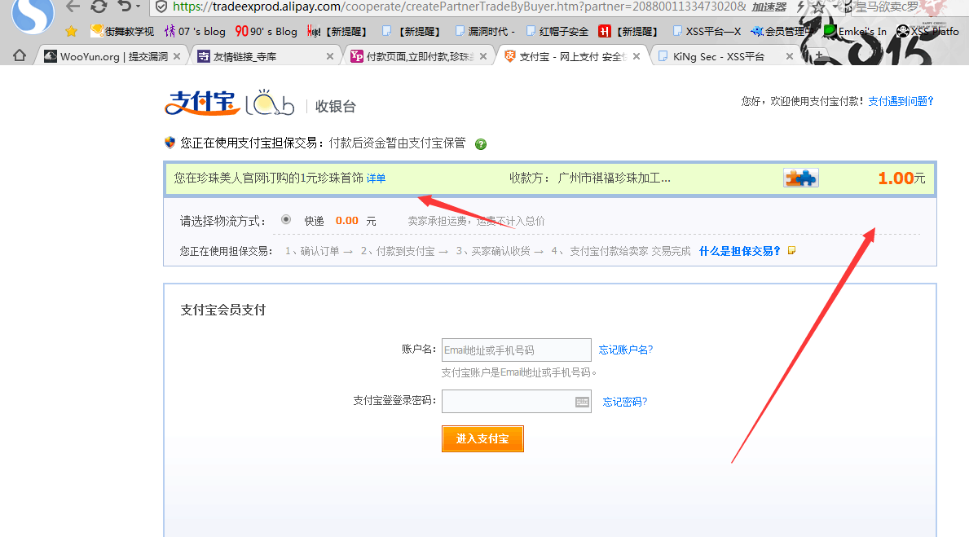The height and width of the screenshot is (537, 969).
Task: Click the orange 进入支付宝 button
Action: pyautogui.click(x=482, y=438)
